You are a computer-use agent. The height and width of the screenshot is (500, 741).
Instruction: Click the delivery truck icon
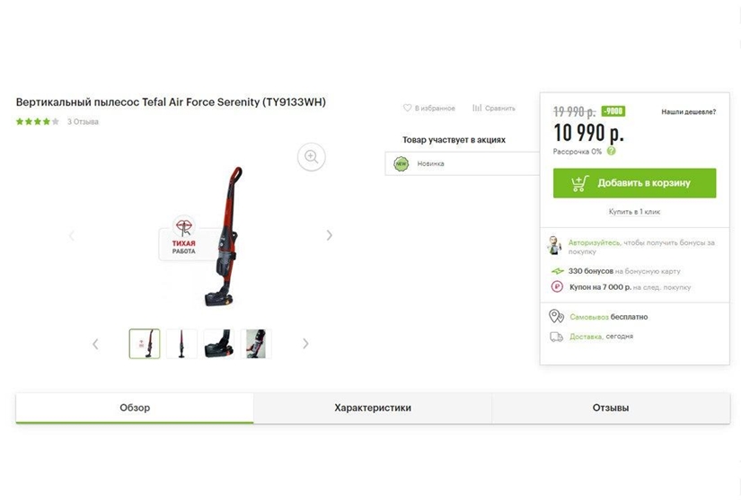pos(556,337)
